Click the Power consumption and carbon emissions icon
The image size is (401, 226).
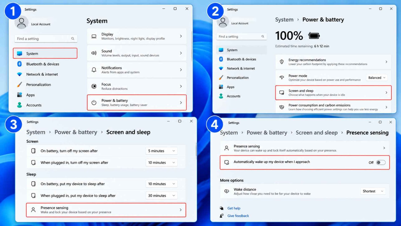(282, 107)
